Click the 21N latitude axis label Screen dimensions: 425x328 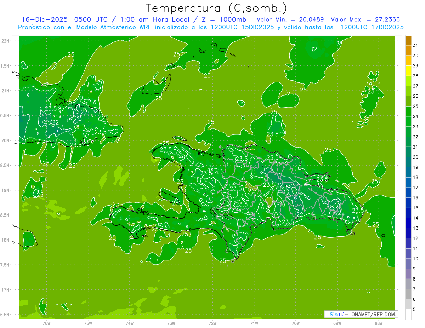click(5, 91)
